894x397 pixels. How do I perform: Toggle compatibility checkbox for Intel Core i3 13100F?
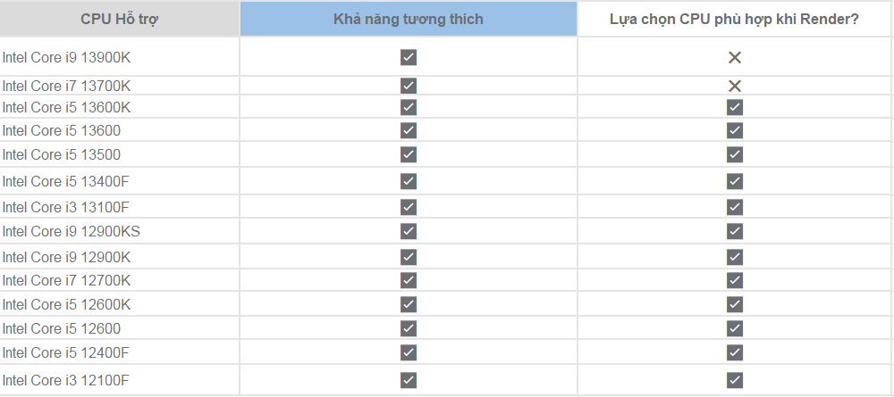(409, 207)
